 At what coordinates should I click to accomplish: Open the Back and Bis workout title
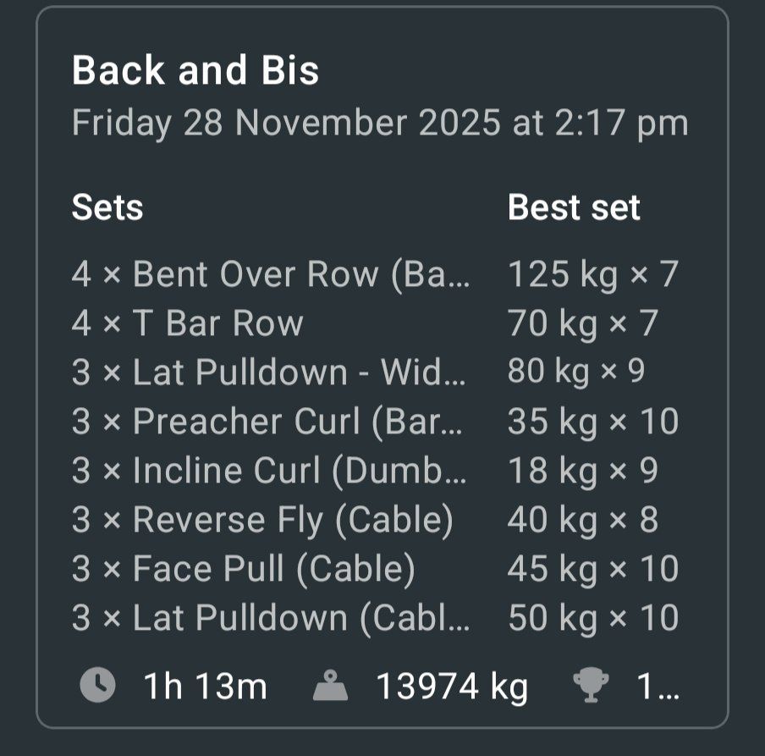click(x=195, y=70)
